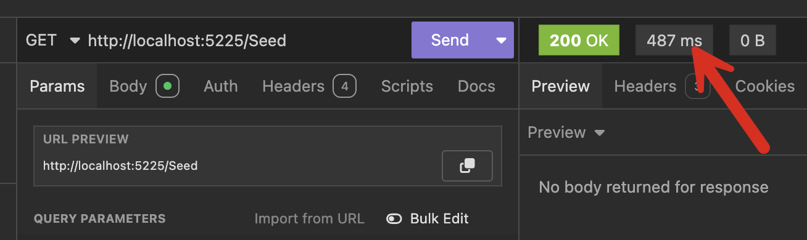This screenshot has height=240, width=807.
Task: Open the request Body tab
Action: [x=144, y=86]
